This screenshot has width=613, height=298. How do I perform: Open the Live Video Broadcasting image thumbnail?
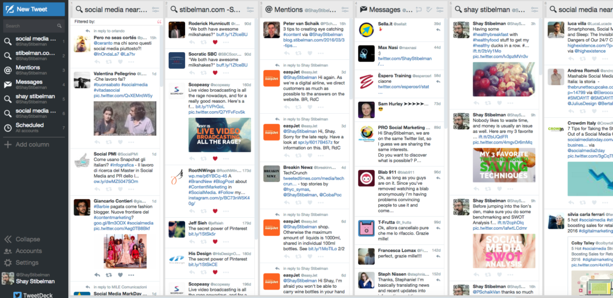(220, 135)
